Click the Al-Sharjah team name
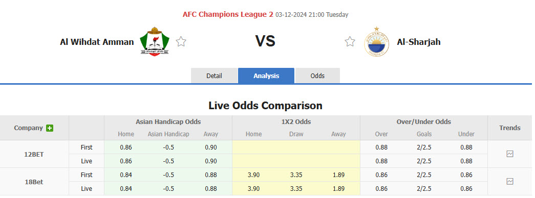Image resolution: width=535 pixels, height=198 pixels. 419,42
